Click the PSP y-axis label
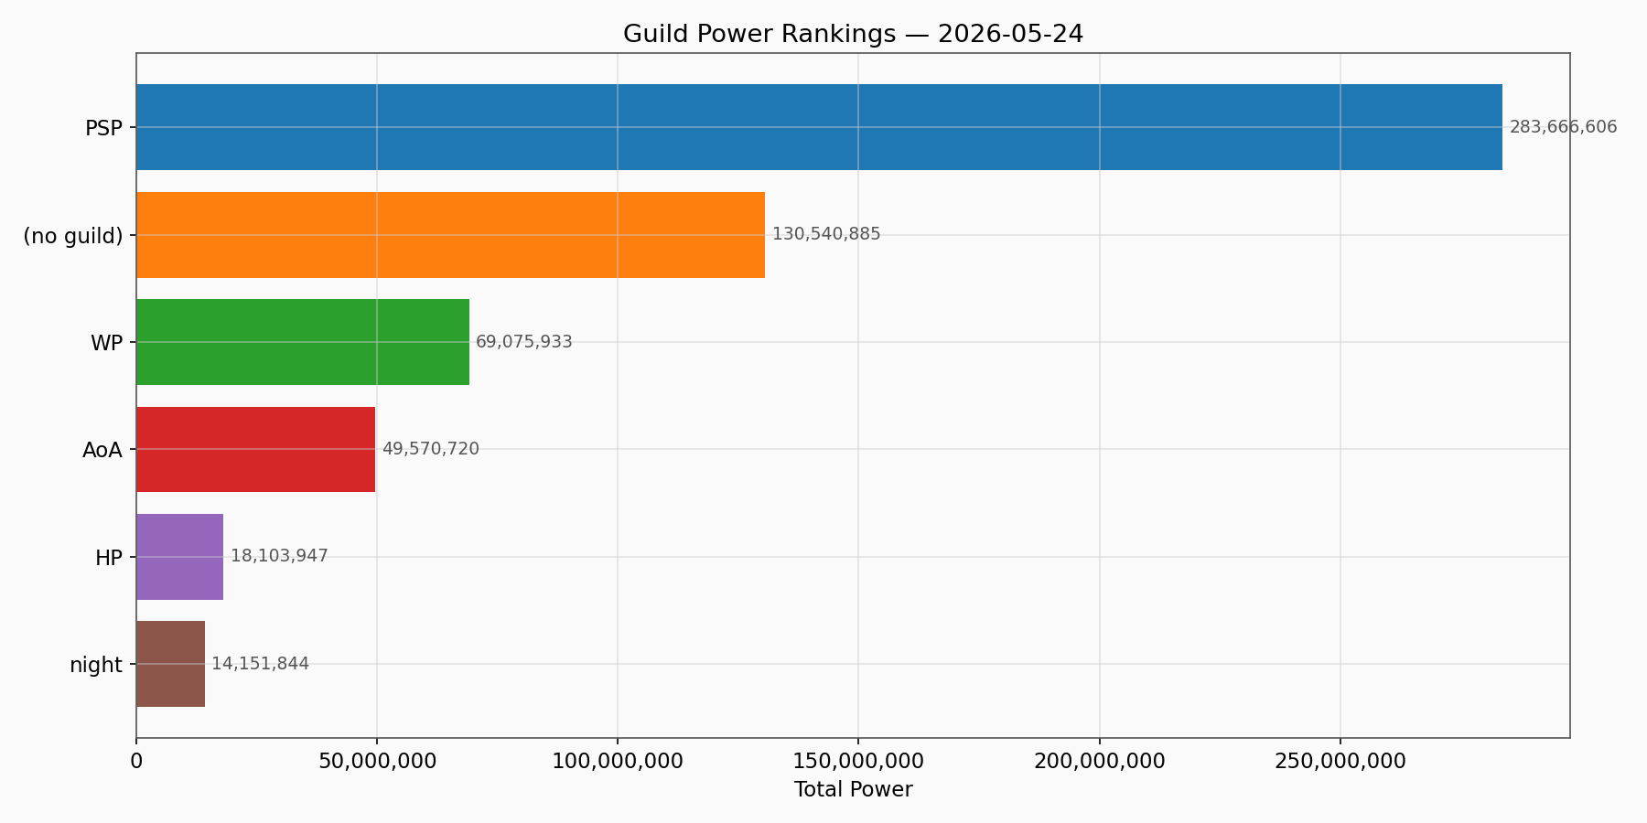 pyautogui.click(x=103, y=128)
